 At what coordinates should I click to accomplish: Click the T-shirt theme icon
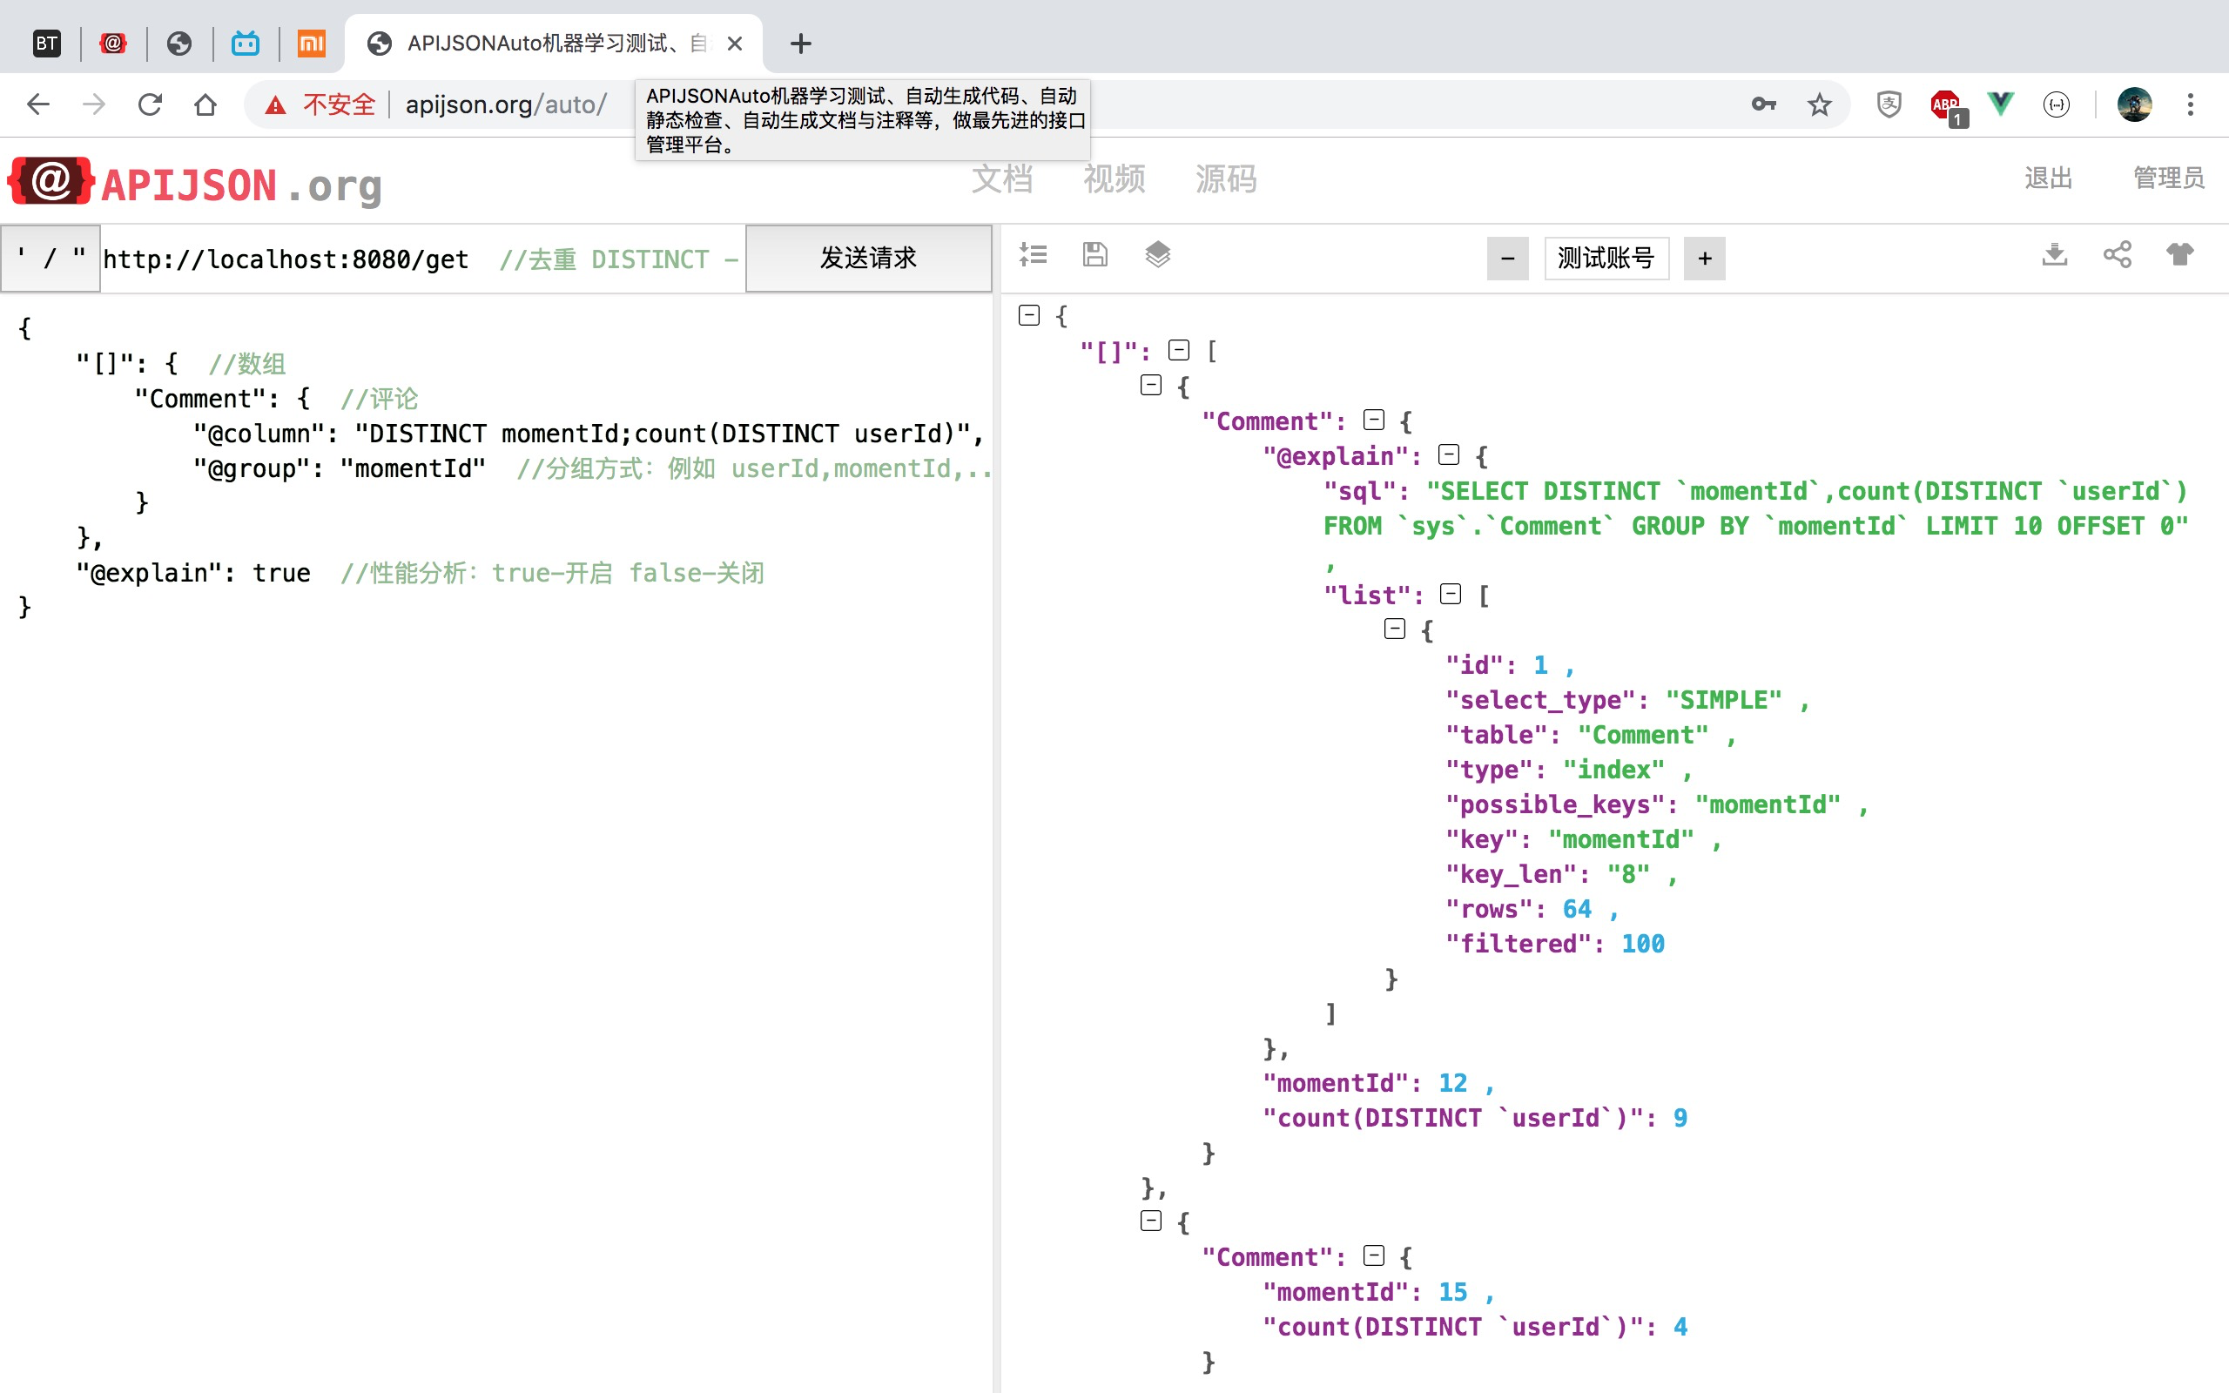pos(2179,254)
